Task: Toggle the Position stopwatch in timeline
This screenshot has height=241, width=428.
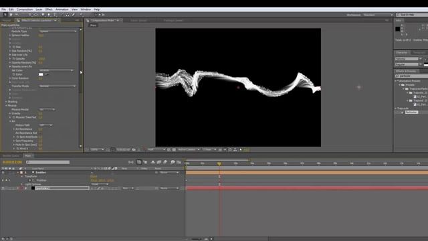Action: click(29, 181)
